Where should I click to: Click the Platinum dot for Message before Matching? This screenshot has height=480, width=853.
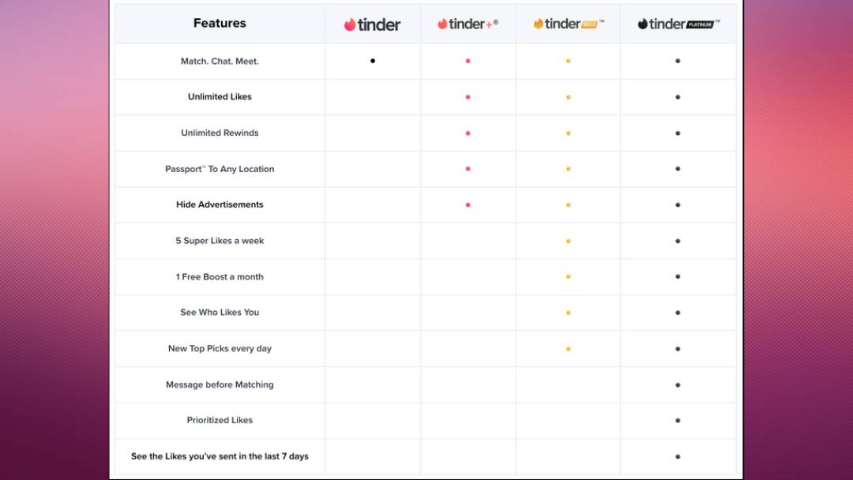coord(678,385)
